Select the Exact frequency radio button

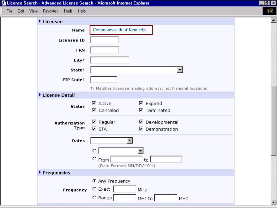94,189
